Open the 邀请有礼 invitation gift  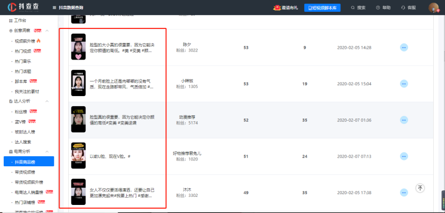pyautogui.click(x=286, y=8)
